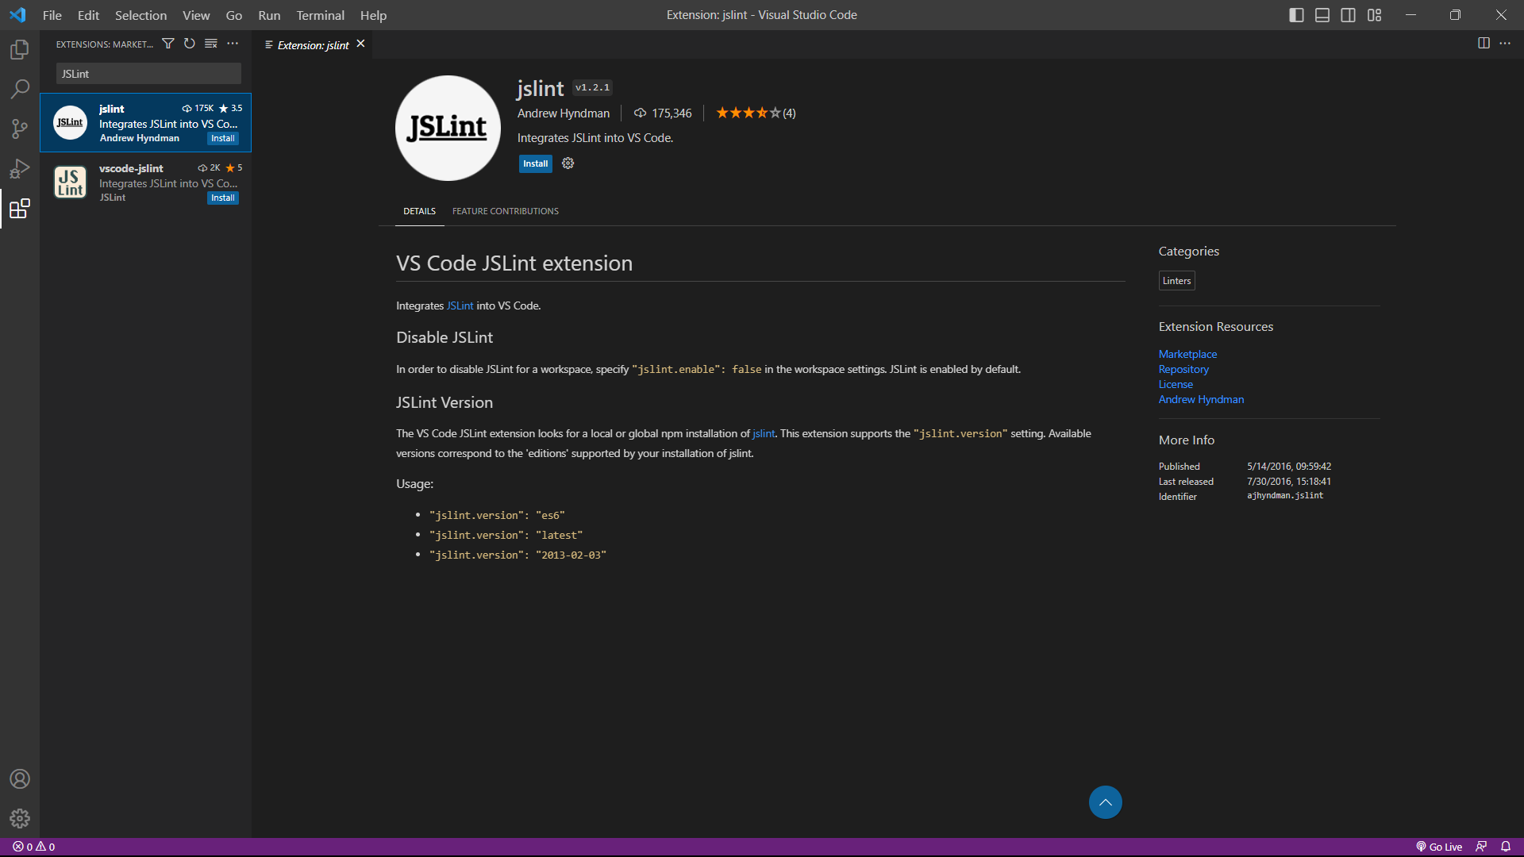Open the Terminal menu

(x=320, y=15)
